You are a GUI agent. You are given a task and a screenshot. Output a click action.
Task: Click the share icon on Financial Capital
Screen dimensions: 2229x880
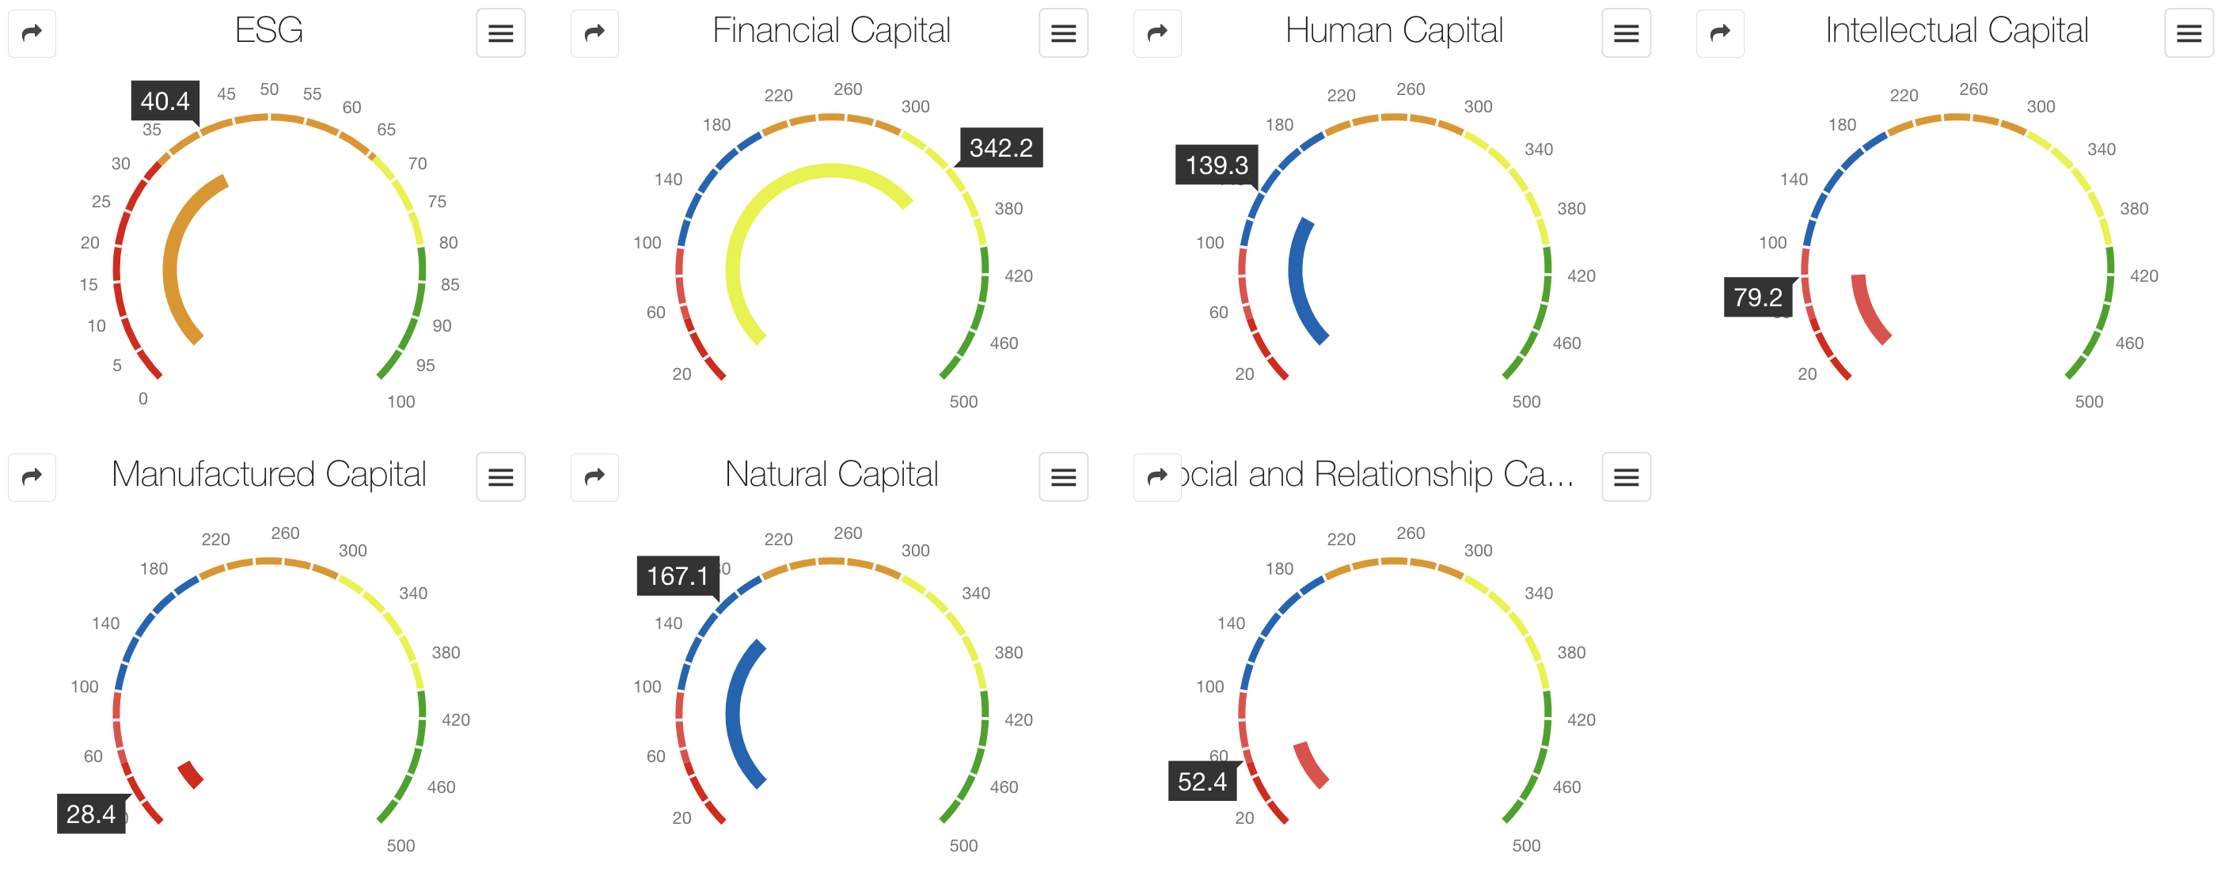click(x=594, y=33)
